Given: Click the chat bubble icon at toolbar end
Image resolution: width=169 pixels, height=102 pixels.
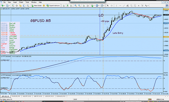Looking at the screenshot, I should (x=167, y=5).
